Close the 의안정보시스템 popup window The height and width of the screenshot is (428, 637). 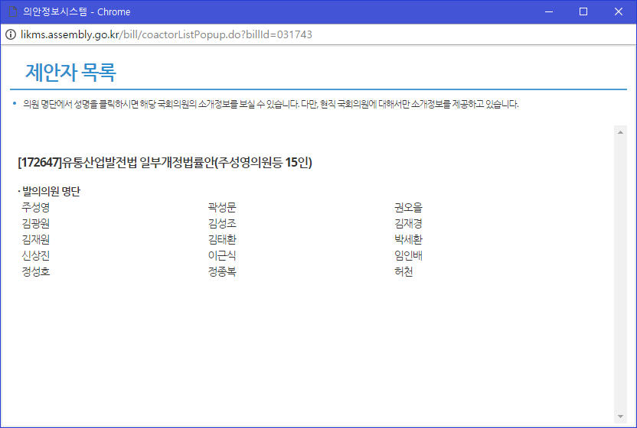[x=619, y=11]
